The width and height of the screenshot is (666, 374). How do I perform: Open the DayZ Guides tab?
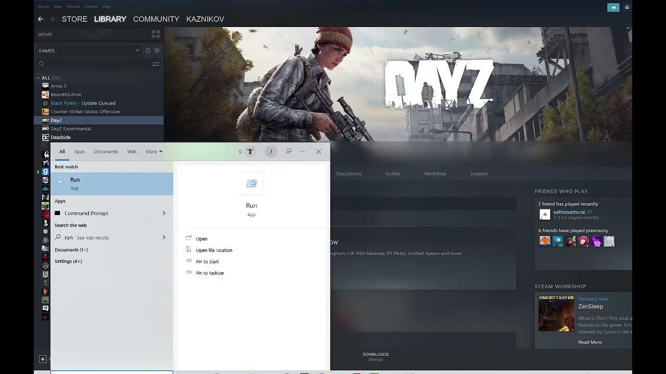[393, 173]
